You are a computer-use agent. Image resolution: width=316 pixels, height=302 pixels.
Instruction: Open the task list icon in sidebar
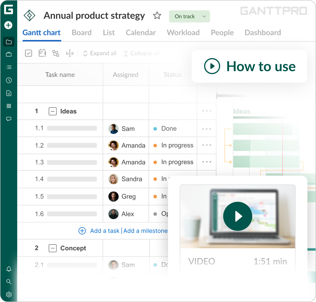tap(9, 67)
